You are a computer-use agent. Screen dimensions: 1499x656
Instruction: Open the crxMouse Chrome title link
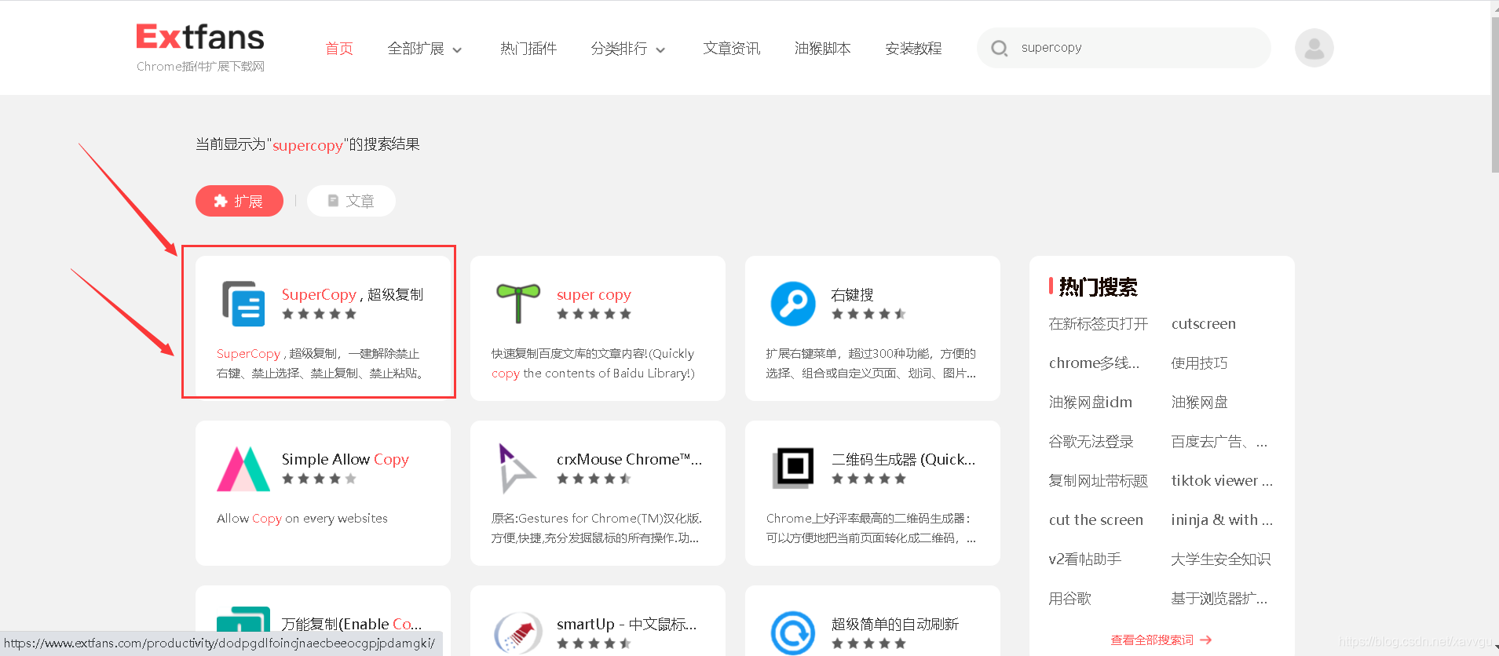(x=630, y=460)
